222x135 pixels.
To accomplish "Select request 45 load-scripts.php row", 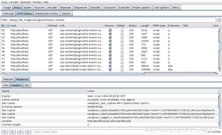I will coord(109,66).
